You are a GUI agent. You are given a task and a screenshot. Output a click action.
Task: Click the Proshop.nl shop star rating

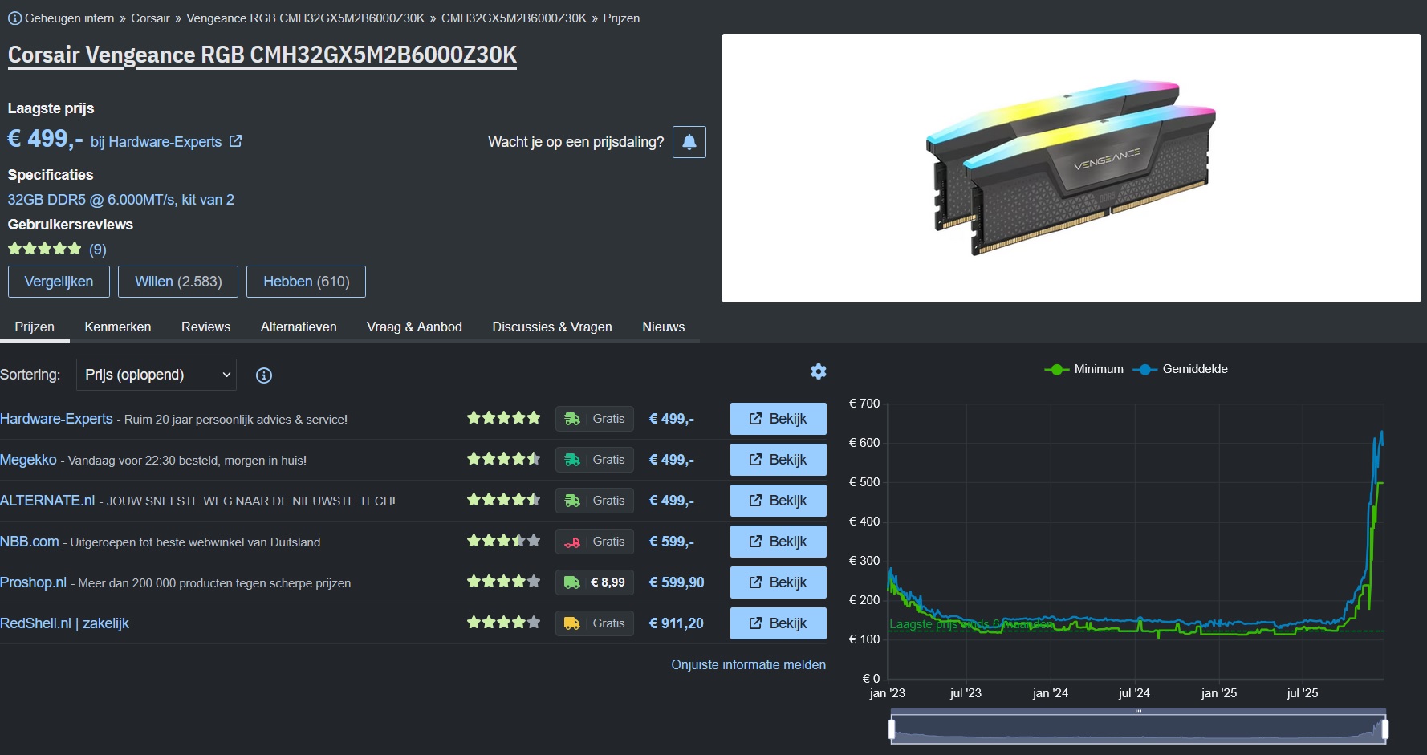click(x=504, y=582)
